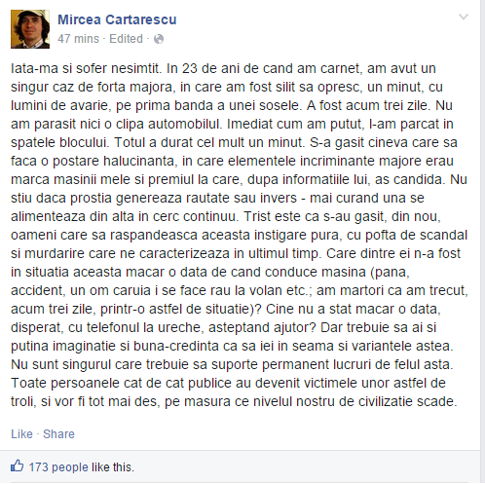Screen dimensions: 485x484
Task: Click the line beginning 'Toate persoanele cat de cat'
Action: [228, 383]
